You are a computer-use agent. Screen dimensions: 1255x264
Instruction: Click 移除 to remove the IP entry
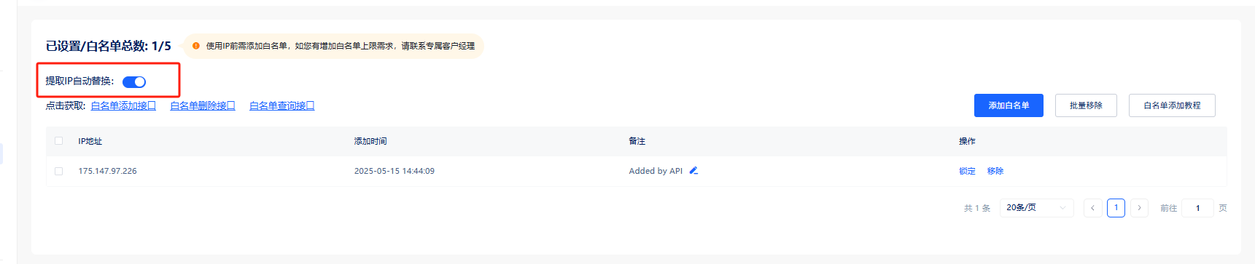pos(995,171)
